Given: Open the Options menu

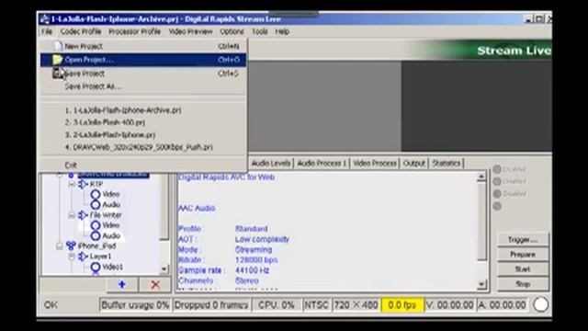Looking at the screenshot, I should pos(232,31).
